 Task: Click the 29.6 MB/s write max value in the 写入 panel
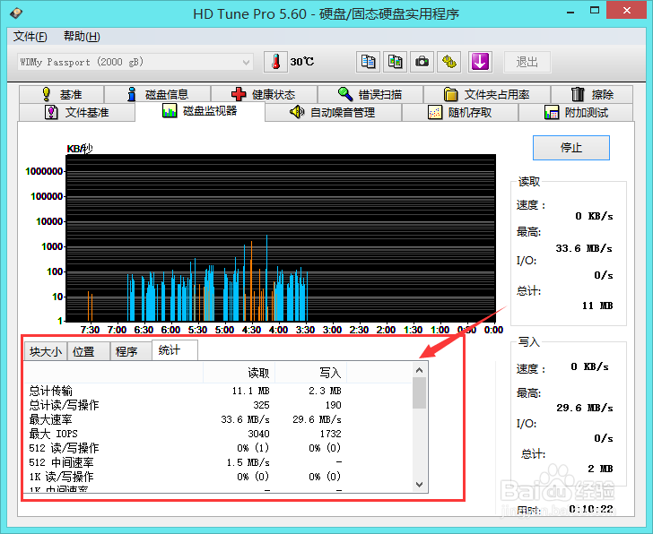point(585,408)
